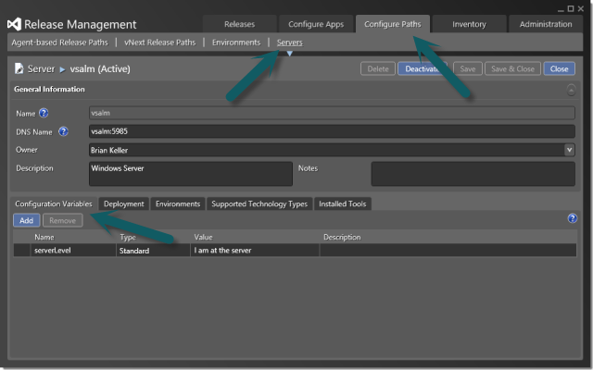
Task: Click the help icon next to DNS Name
Action: click(x=63, y=131)
